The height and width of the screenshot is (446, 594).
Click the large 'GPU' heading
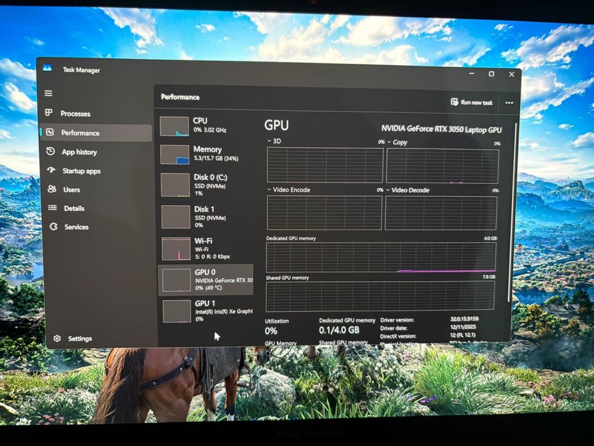click(x=276, y=125)
